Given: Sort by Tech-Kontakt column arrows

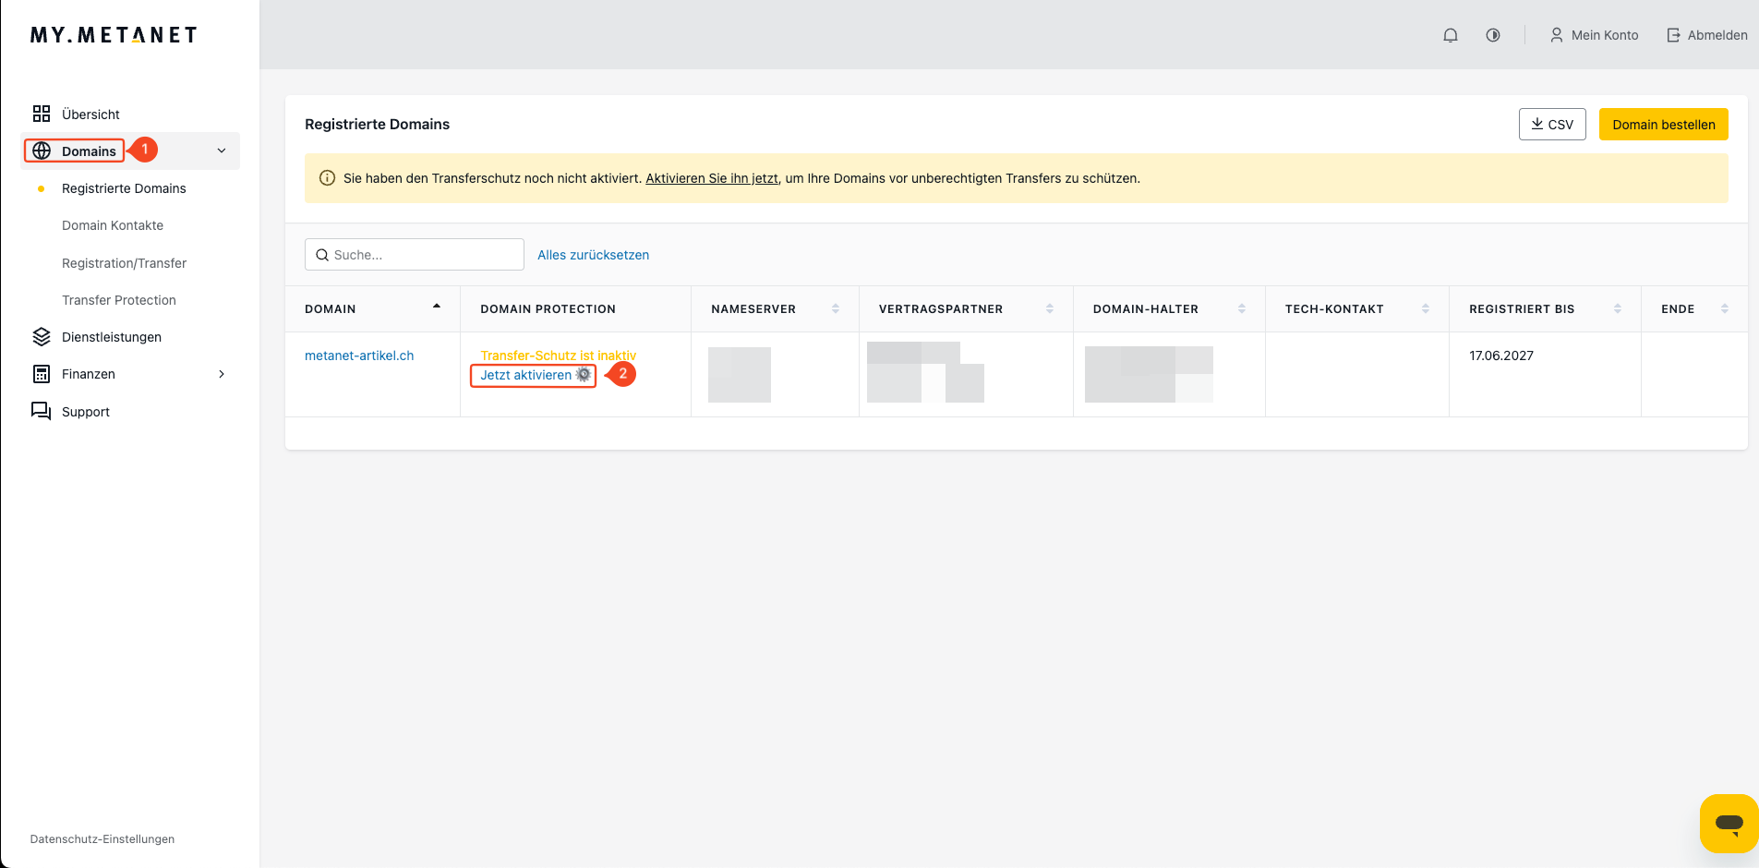Looking at the screenshot, I should point(1426,308).
